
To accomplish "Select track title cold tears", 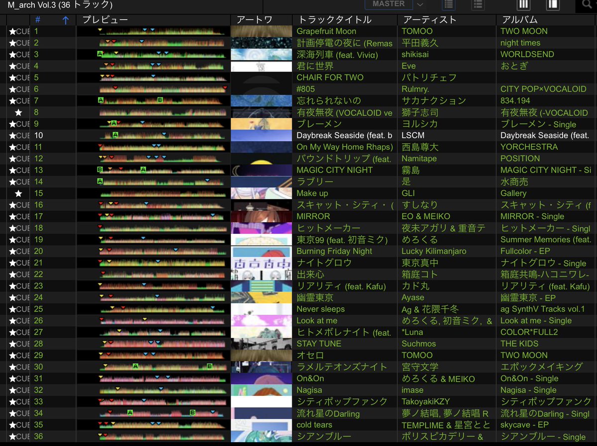I will (314, 425).
